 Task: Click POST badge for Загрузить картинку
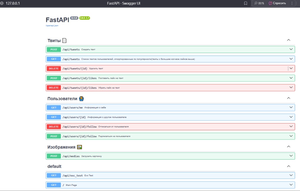tap(54, 156)
